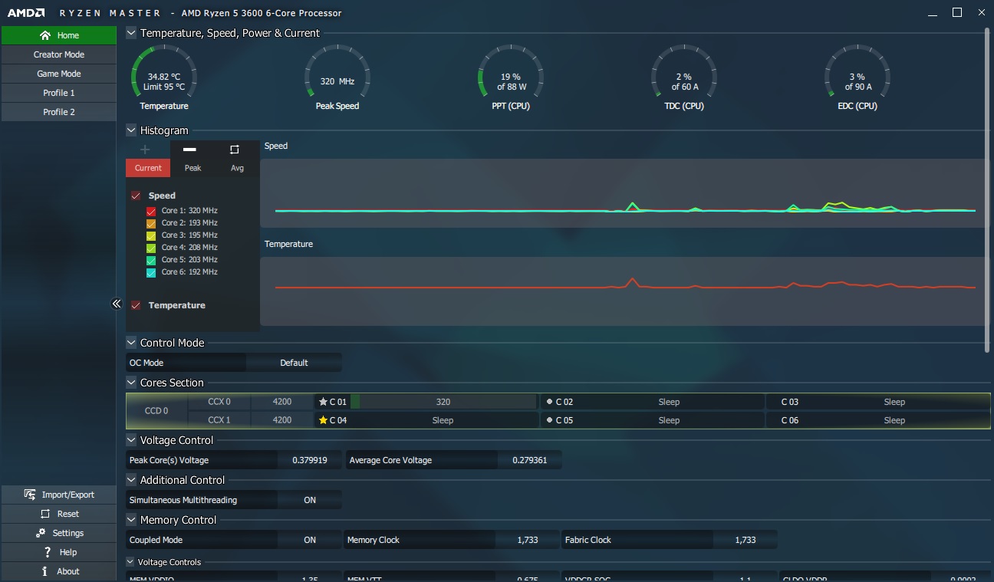
Task: Collapse the Additional Control section
Action: pos(131,480)
